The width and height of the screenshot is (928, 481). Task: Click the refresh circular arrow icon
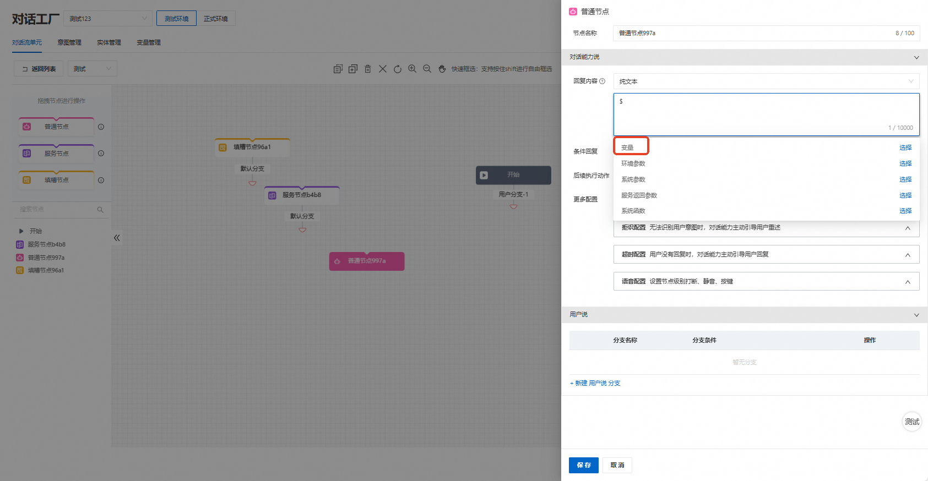(x=397, y=69)
